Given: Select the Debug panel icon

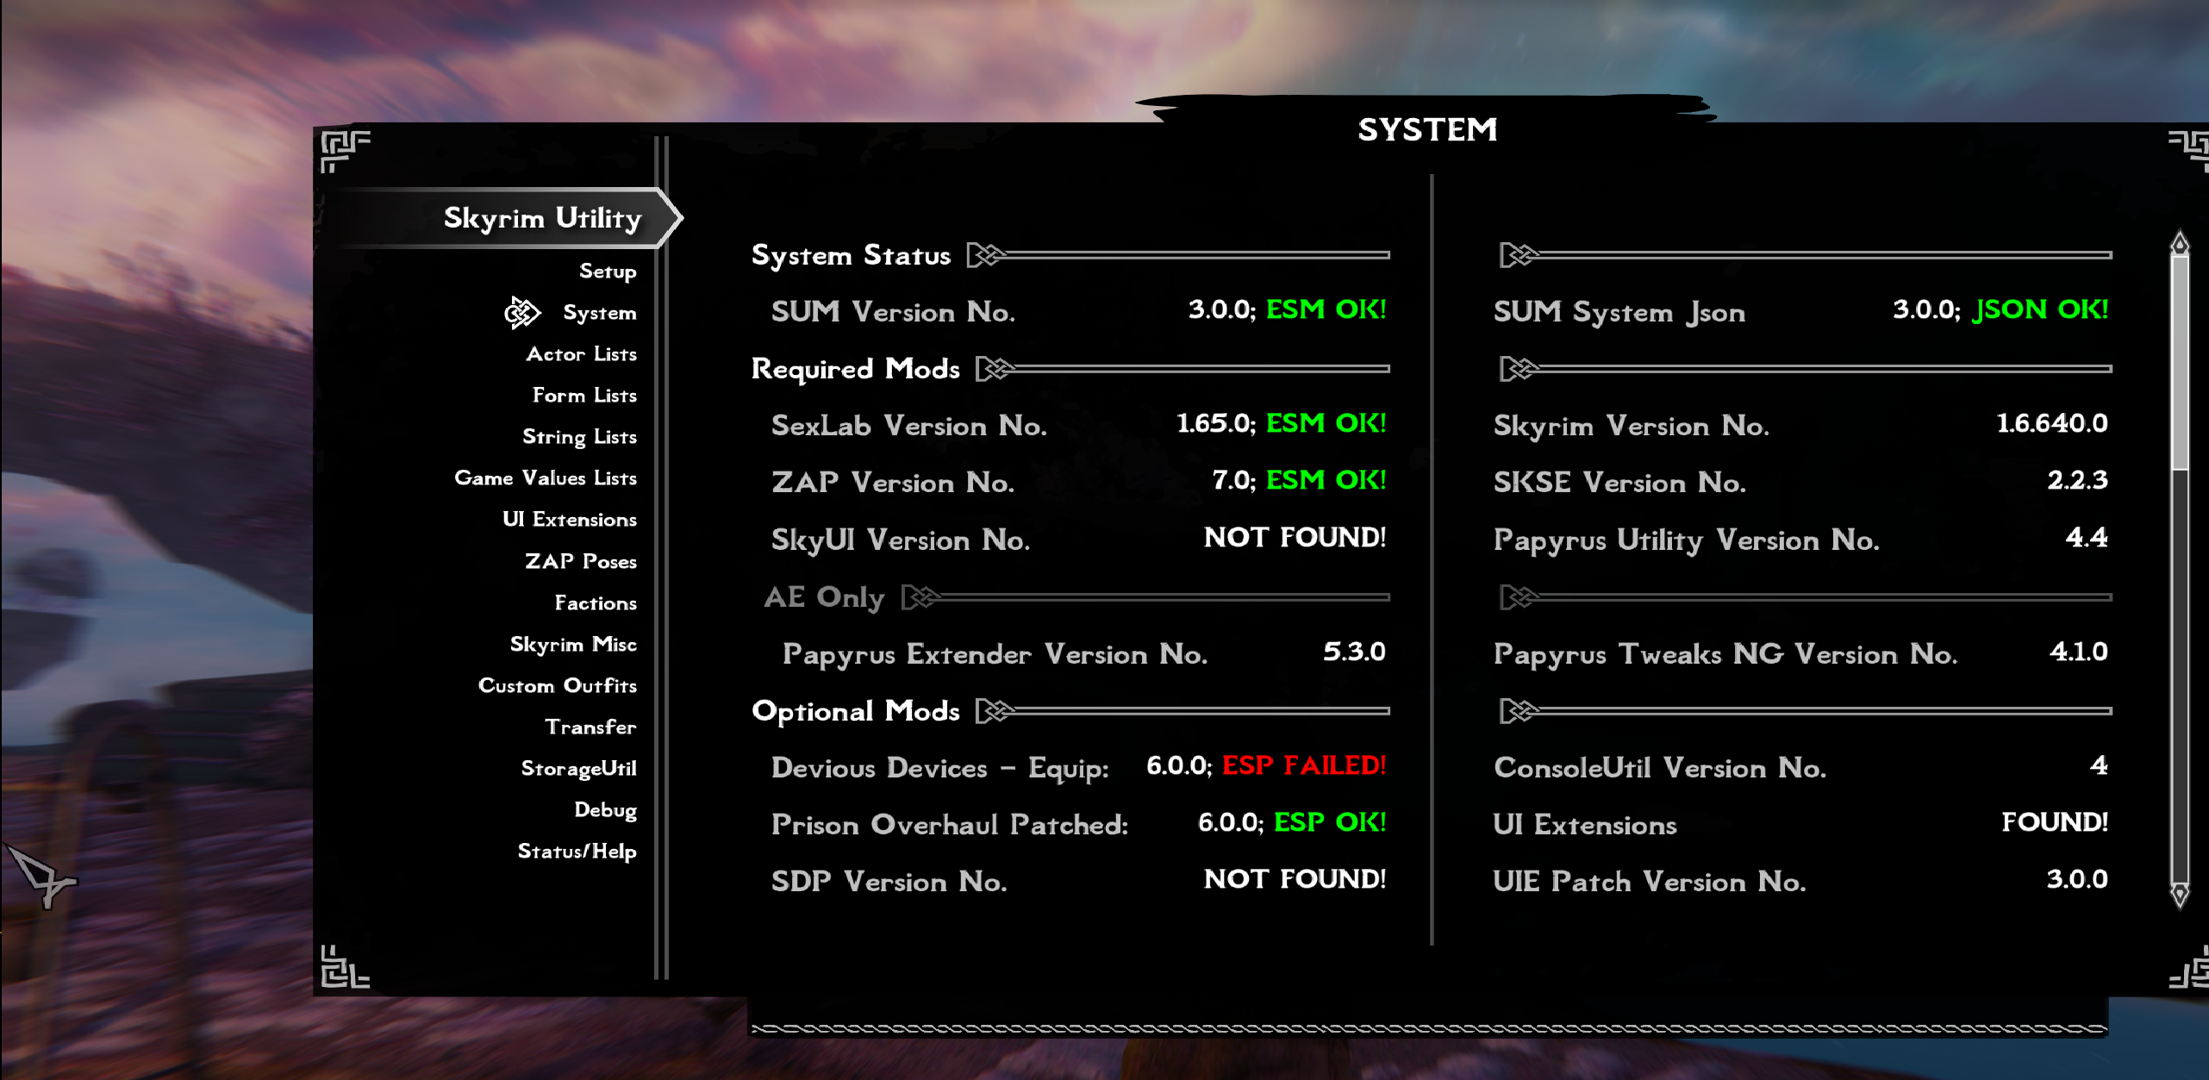Looking at the screenshot, I should (603, 808).
